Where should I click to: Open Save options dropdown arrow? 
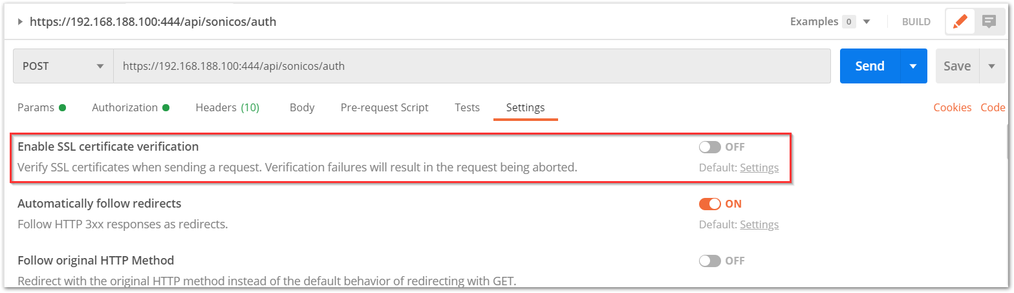(991, 66)
